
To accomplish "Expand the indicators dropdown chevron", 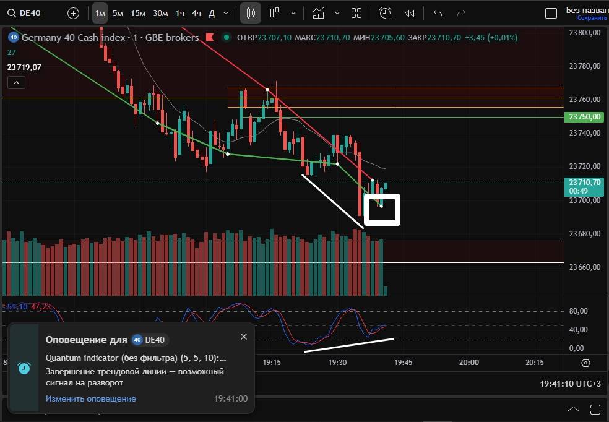I will [x=337, y=13].
